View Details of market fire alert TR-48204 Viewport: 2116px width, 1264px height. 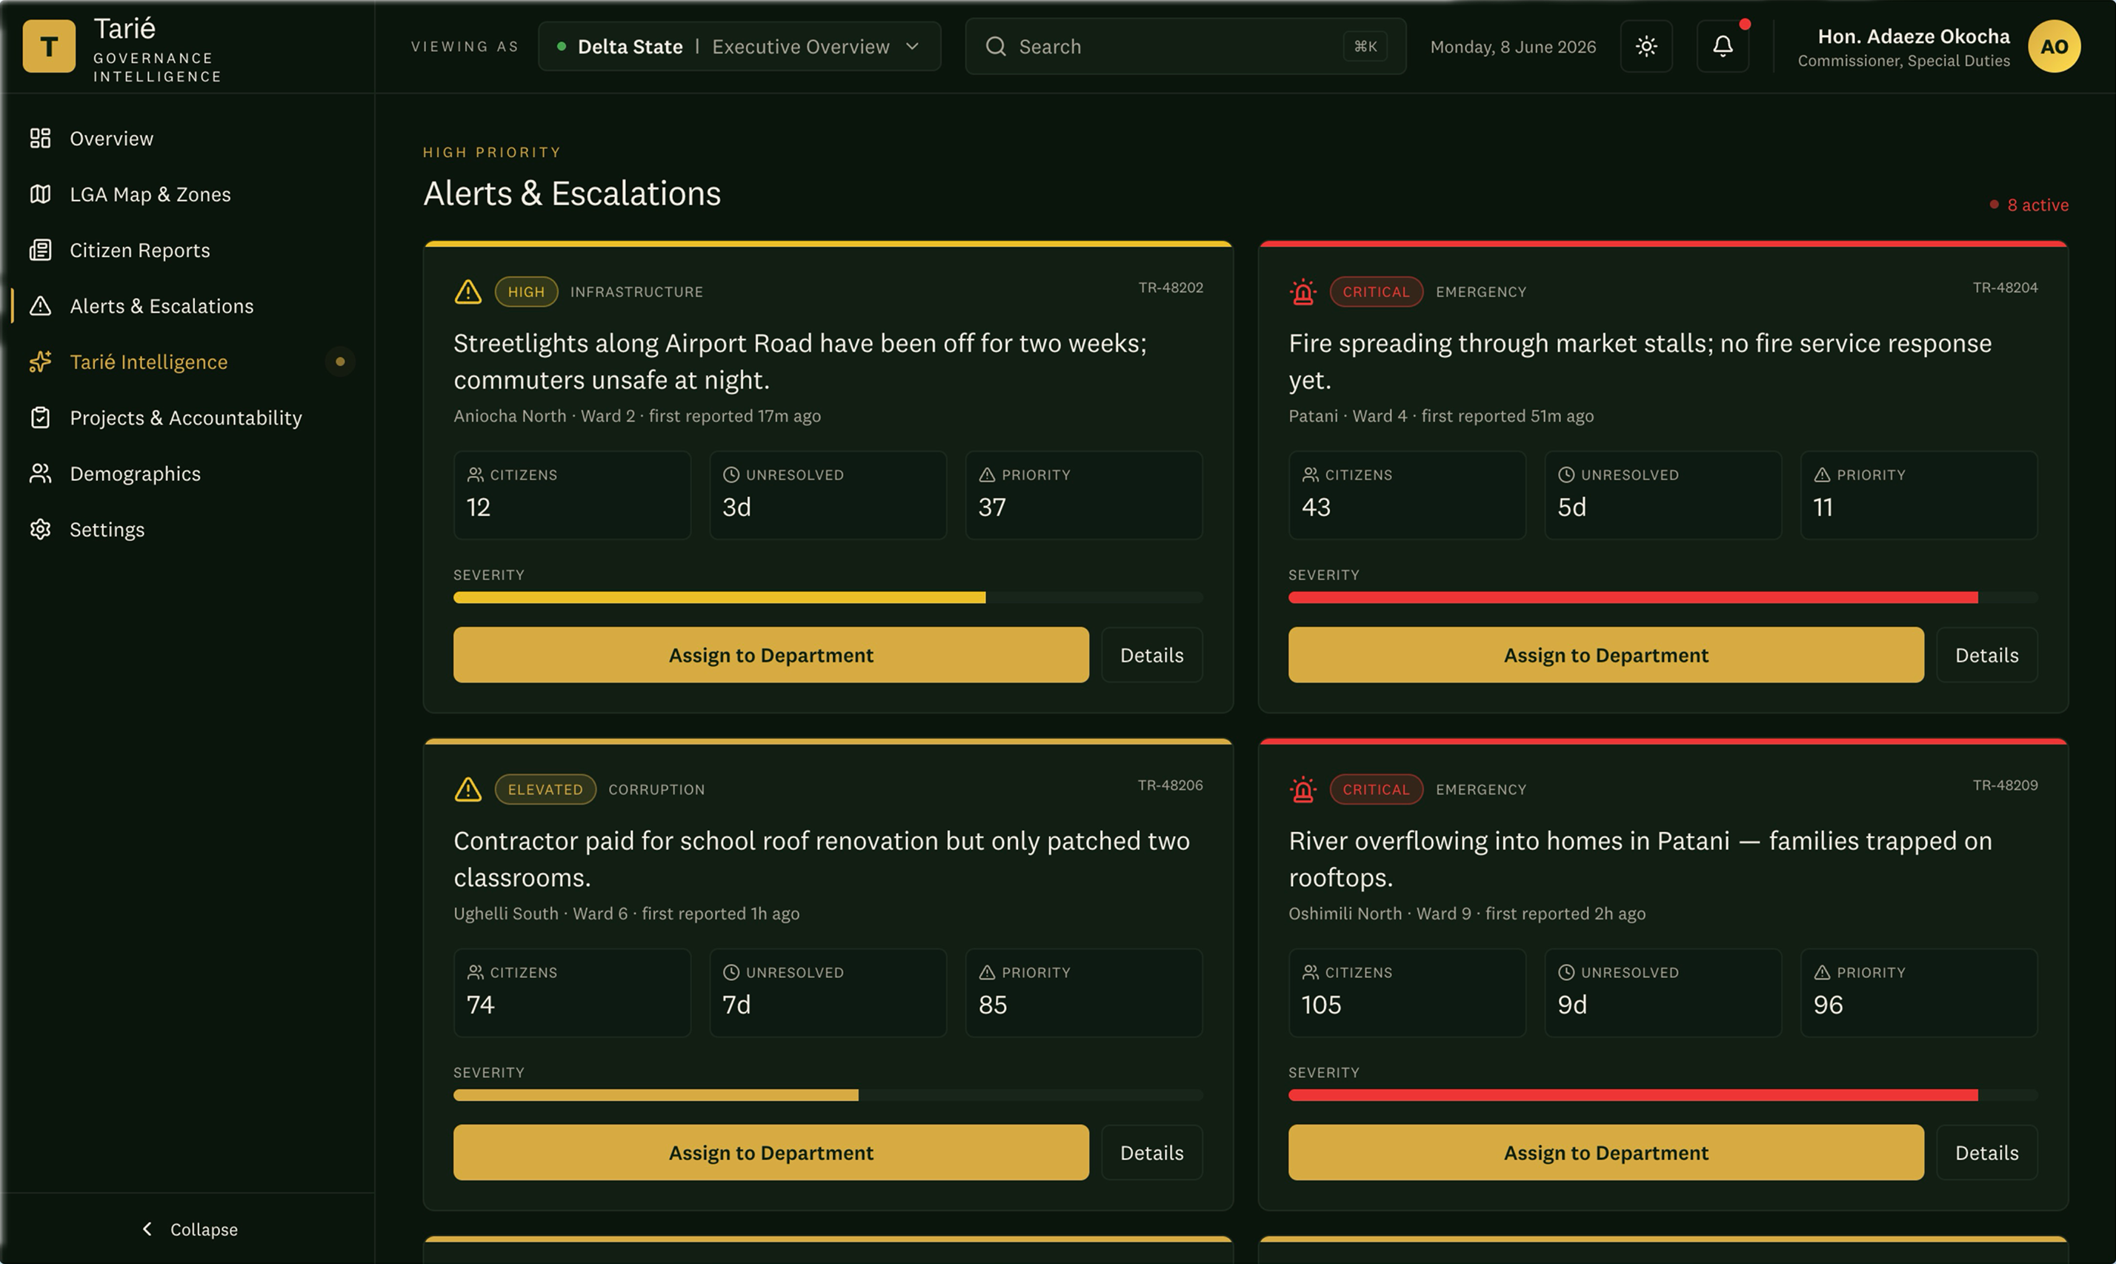click(x=1986, y=655)
